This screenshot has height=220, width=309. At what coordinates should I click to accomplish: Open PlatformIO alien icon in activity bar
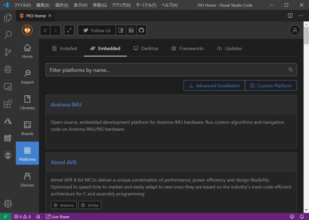[8, 155]
